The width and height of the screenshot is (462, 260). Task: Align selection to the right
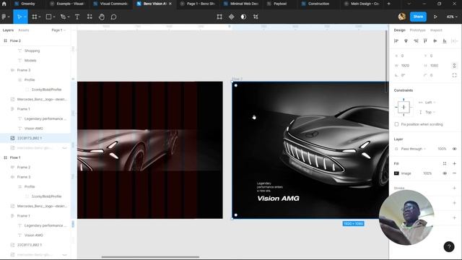click(416, 41)
